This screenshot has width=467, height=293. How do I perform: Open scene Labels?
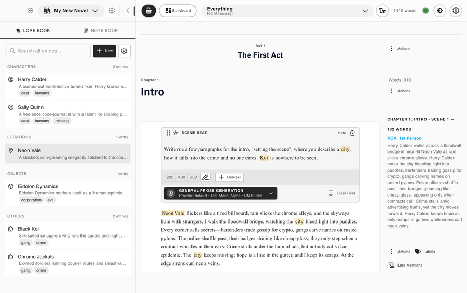[x=425, y=252]
